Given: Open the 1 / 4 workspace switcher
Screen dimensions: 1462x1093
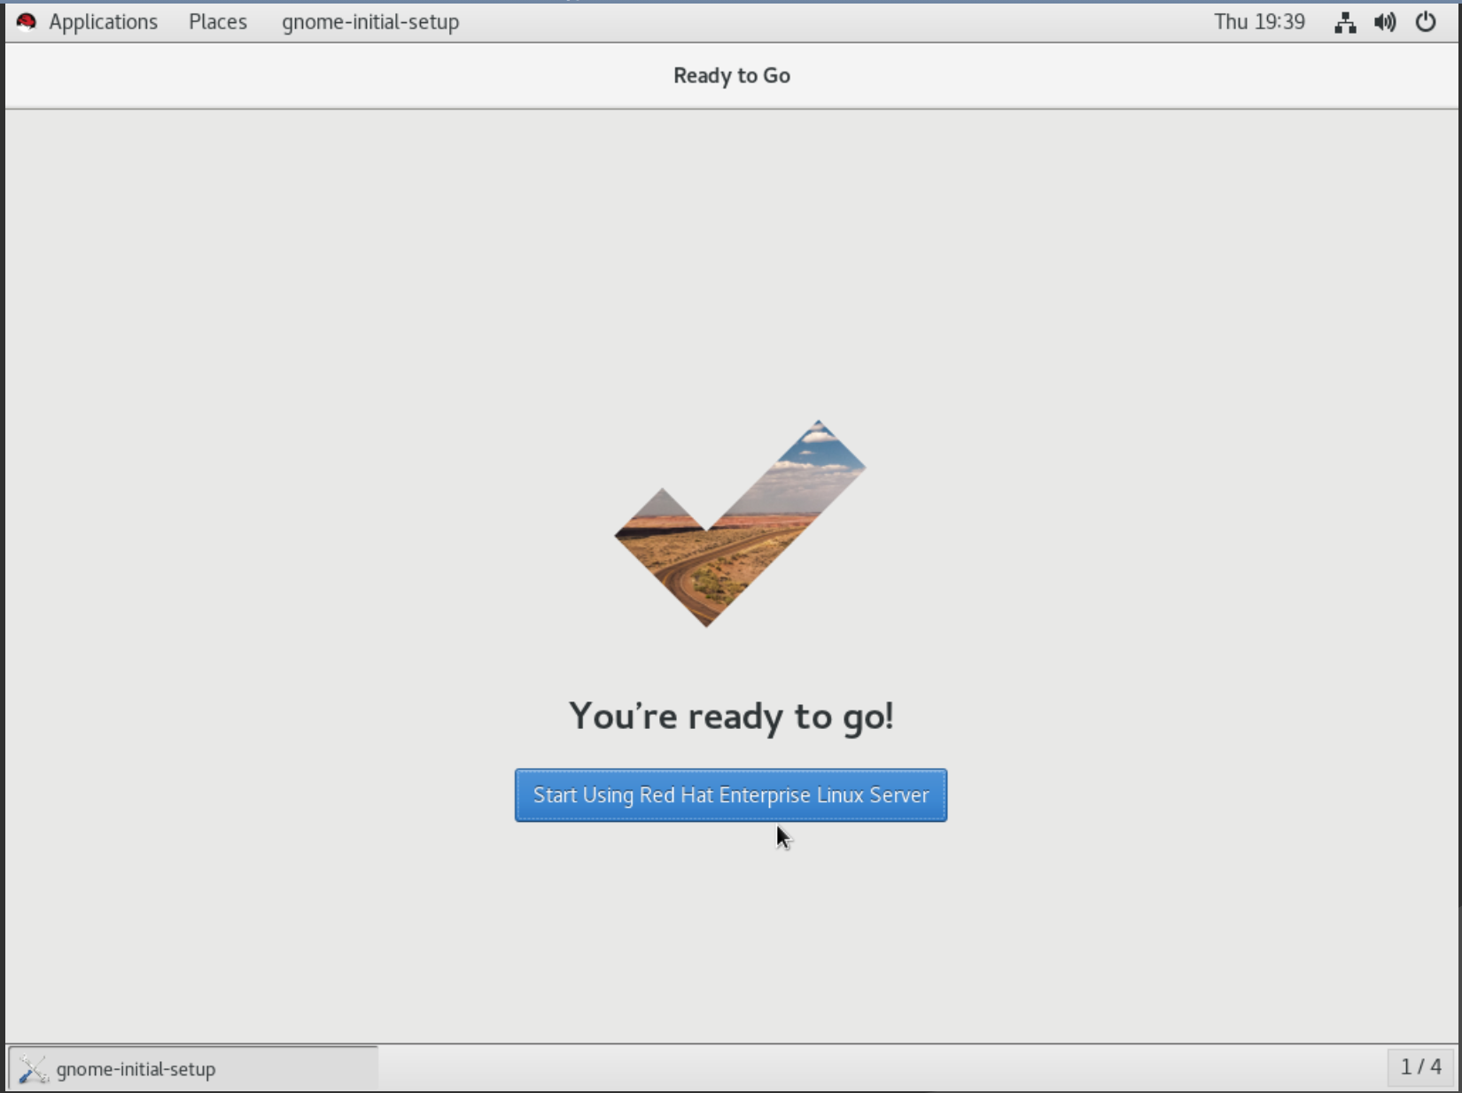Looking at the screenshot, I should (x=1420, y=1066).
